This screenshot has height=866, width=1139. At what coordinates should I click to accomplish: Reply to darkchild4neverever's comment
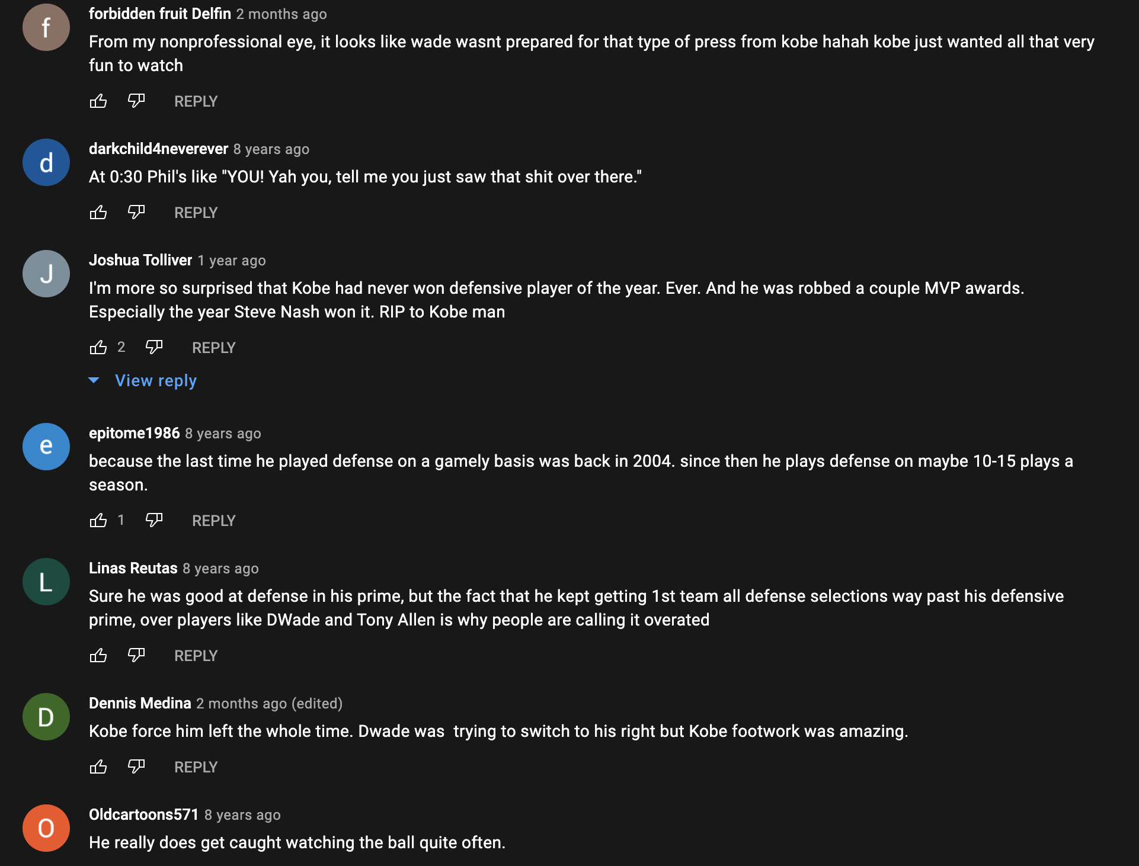pos(196,213)
